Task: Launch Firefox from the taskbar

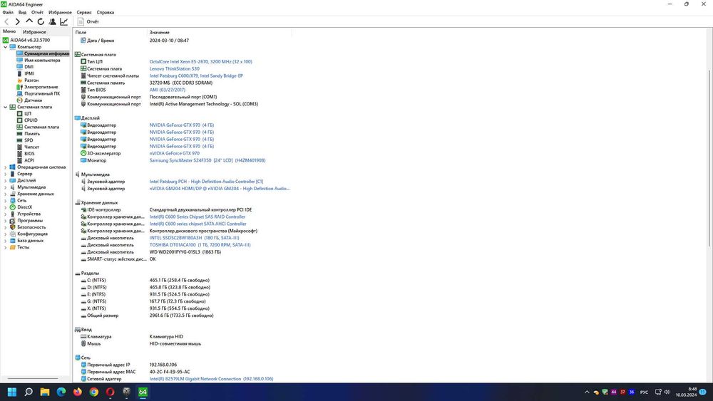Action: (77, 392)
